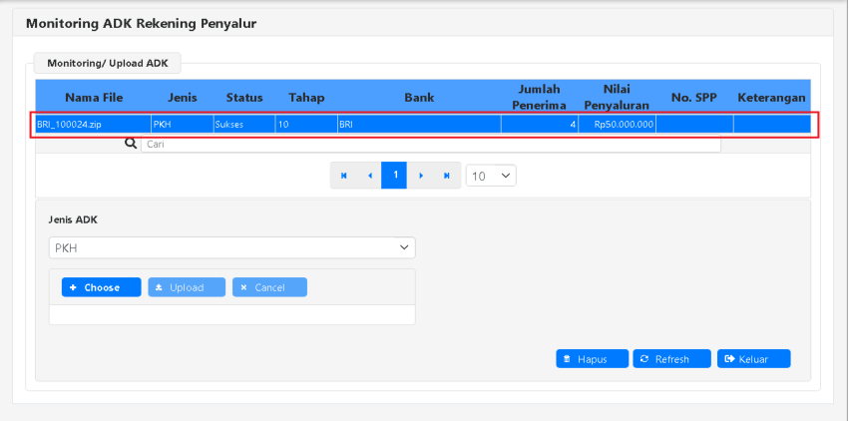Go to next page arrow
Screen dimensions: 849x421
(x=421, y=176)
